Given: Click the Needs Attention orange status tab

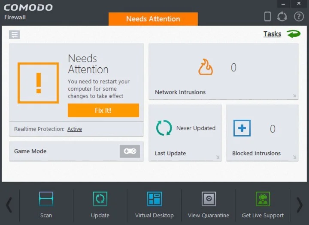Looking at the screenshot, I should pos(153,19).
